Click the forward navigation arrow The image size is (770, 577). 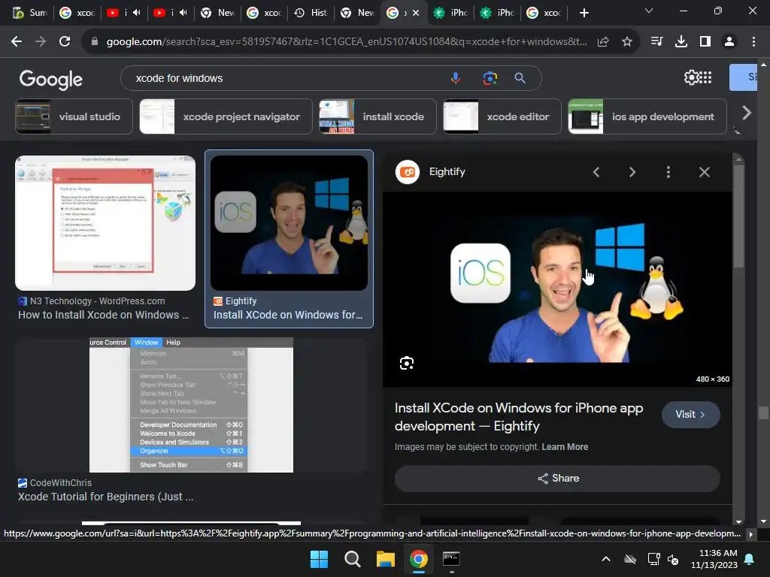coord(41,42)
